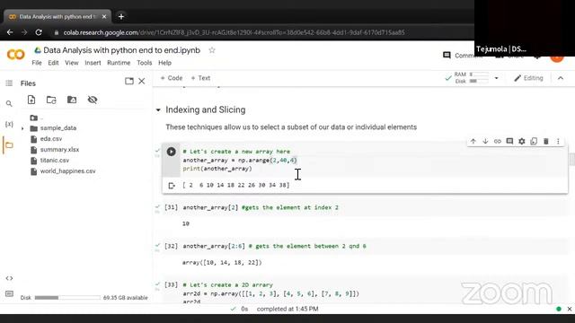Screen dimensions: 575x323
Task: Clear cell output icon beside result
Action: (x=172, y=186)
